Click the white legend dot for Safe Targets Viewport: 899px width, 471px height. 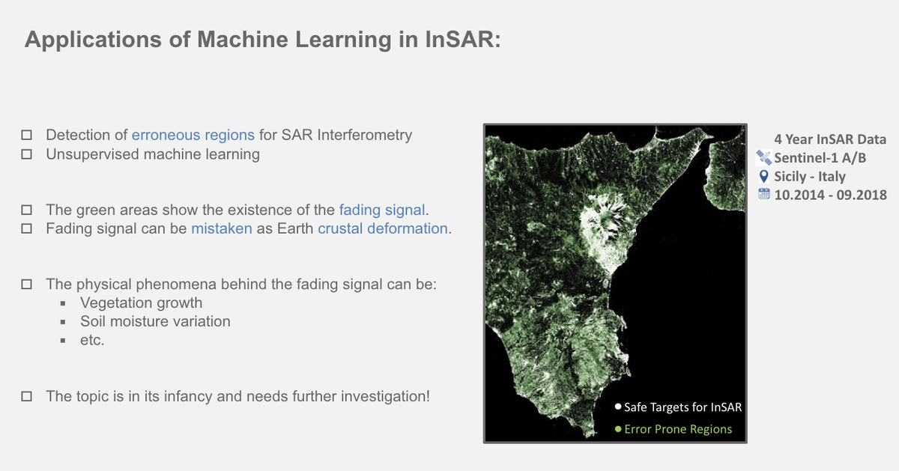pos(618,407)
